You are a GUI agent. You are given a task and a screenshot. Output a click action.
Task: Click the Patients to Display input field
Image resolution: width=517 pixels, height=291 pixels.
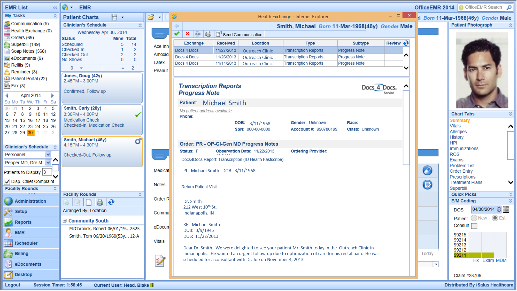click(47, 172)
